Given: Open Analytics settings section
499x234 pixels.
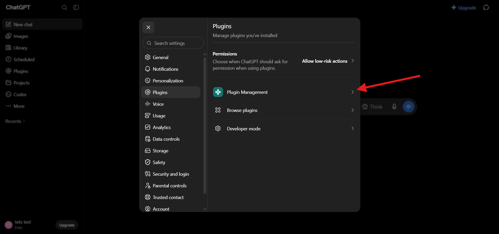Looking at the screenshot, I should click(171, 127).
